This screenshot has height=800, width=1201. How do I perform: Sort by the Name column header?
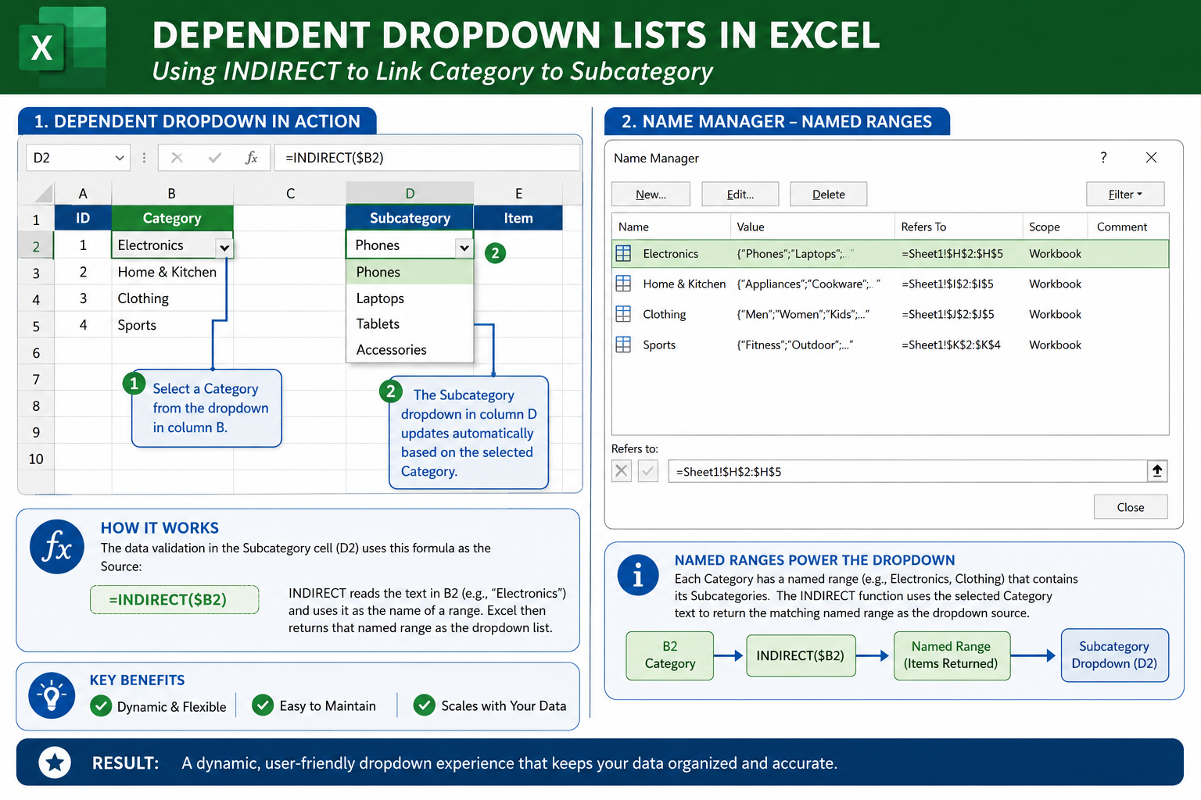(671, 227)
